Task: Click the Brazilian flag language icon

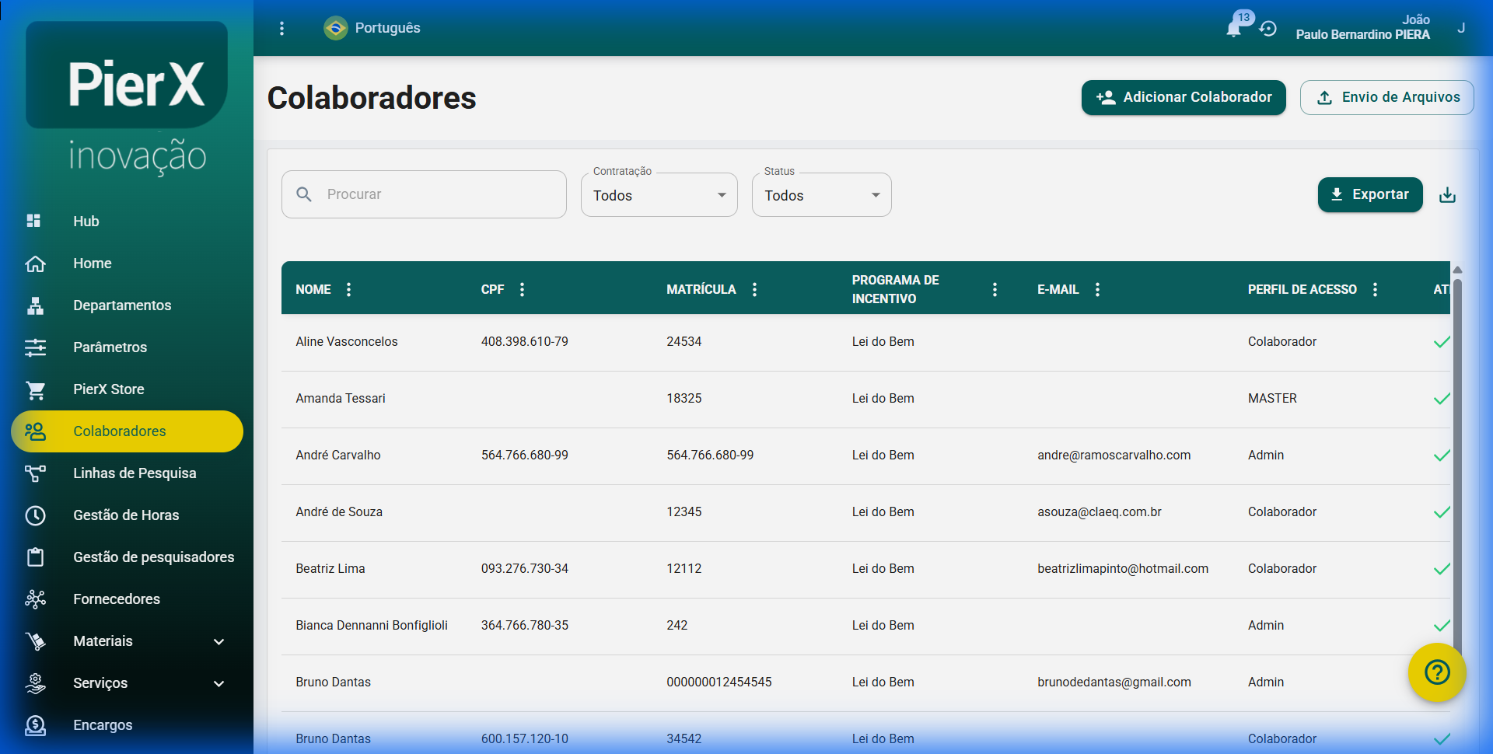Action: click(334, 28)
